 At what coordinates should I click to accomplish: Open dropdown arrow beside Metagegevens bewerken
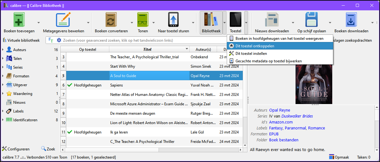(x=88, y=23)
